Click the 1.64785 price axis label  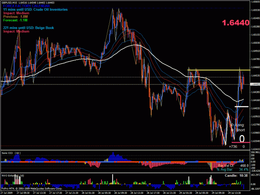point(255,59)
